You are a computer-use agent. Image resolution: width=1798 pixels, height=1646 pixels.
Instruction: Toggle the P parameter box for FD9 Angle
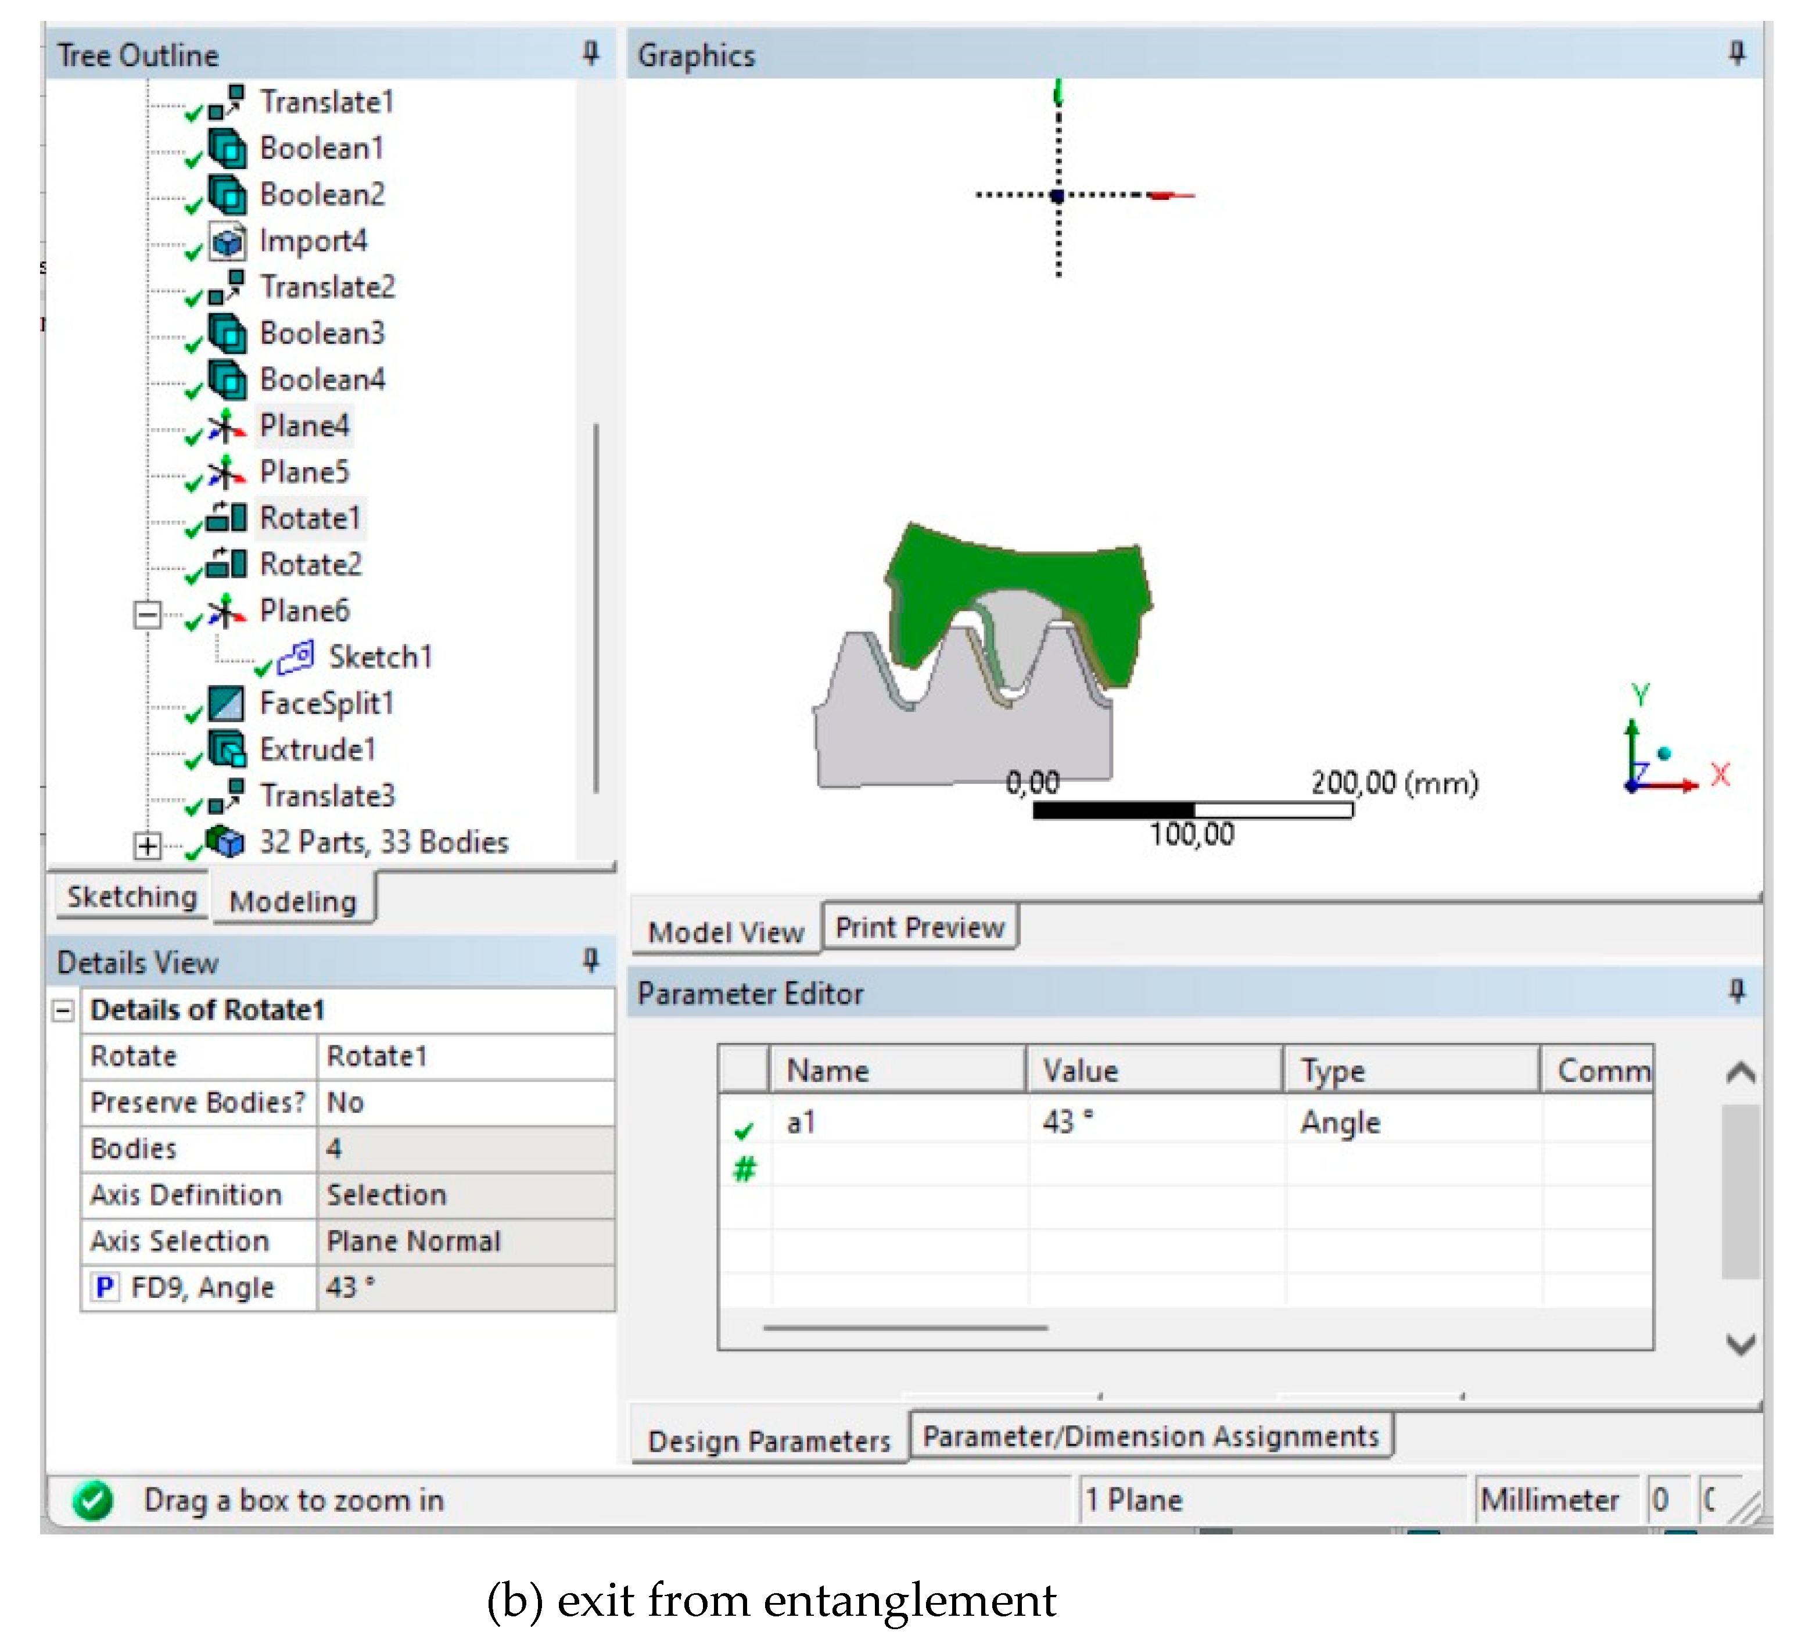[105, 1288]
